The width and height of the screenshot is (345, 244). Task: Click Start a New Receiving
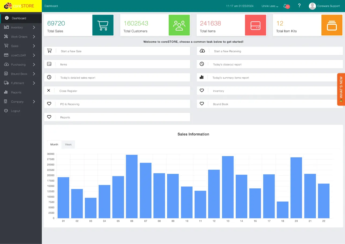270,51
